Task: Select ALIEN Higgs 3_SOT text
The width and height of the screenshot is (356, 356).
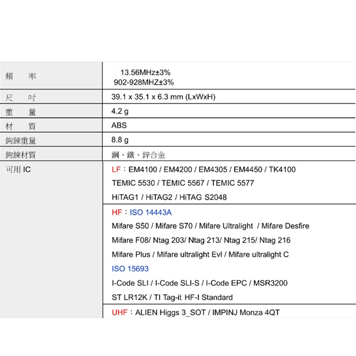Action: click(171, 313)
